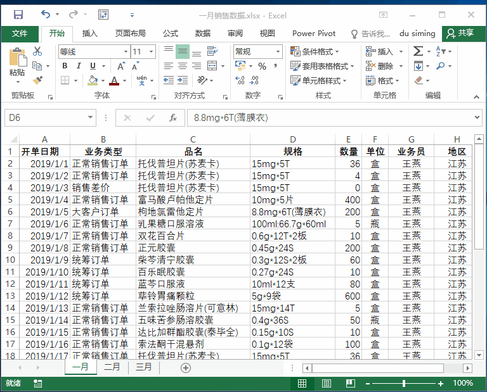Expand the Name Box dropdown
This screenshot has width=487, height=392.
pyautogui.click(x=90, y=118)
